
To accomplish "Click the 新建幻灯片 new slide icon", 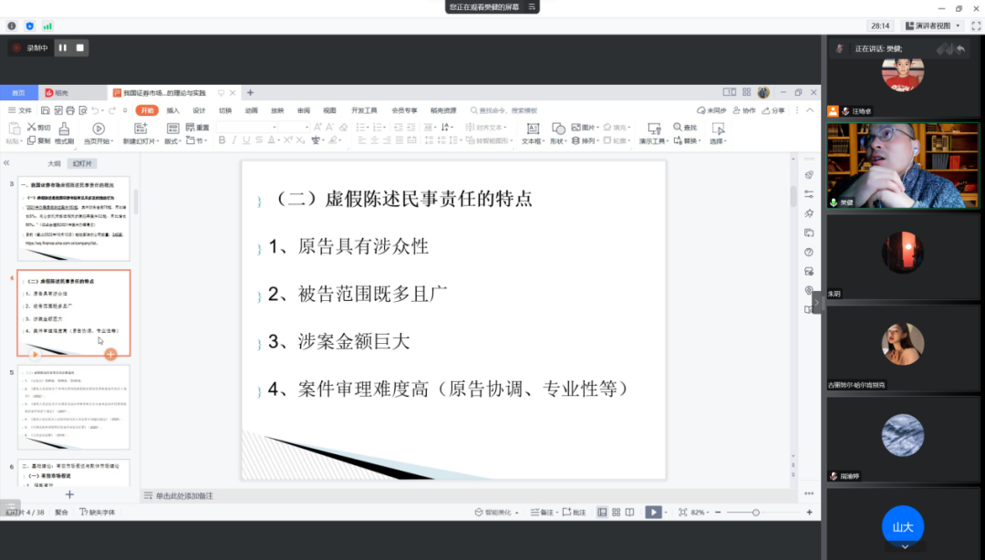I will point(140,129).
